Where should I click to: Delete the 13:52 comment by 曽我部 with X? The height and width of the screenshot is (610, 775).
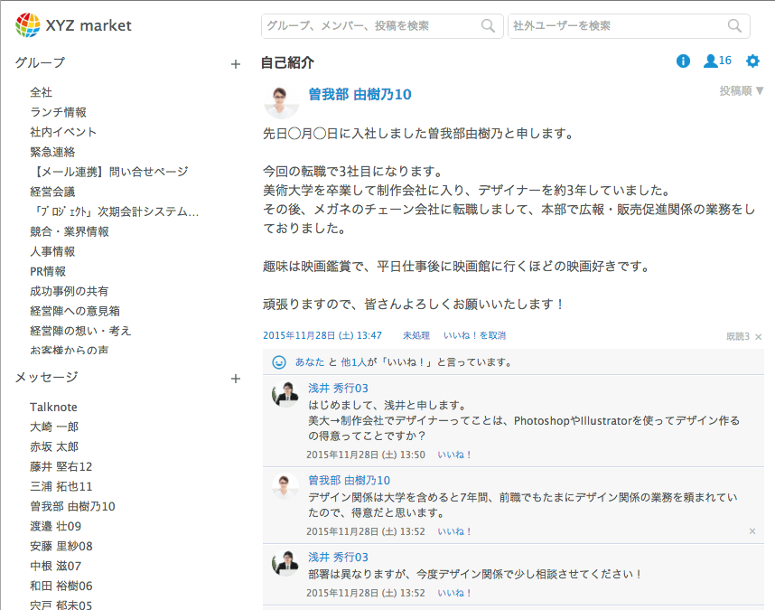coord(752,531)
